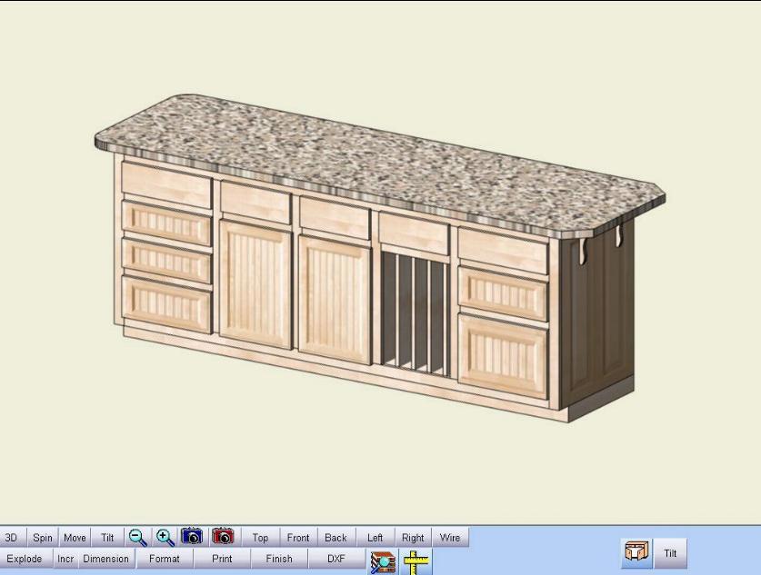Activate the Spin tool

click(43, 538)
